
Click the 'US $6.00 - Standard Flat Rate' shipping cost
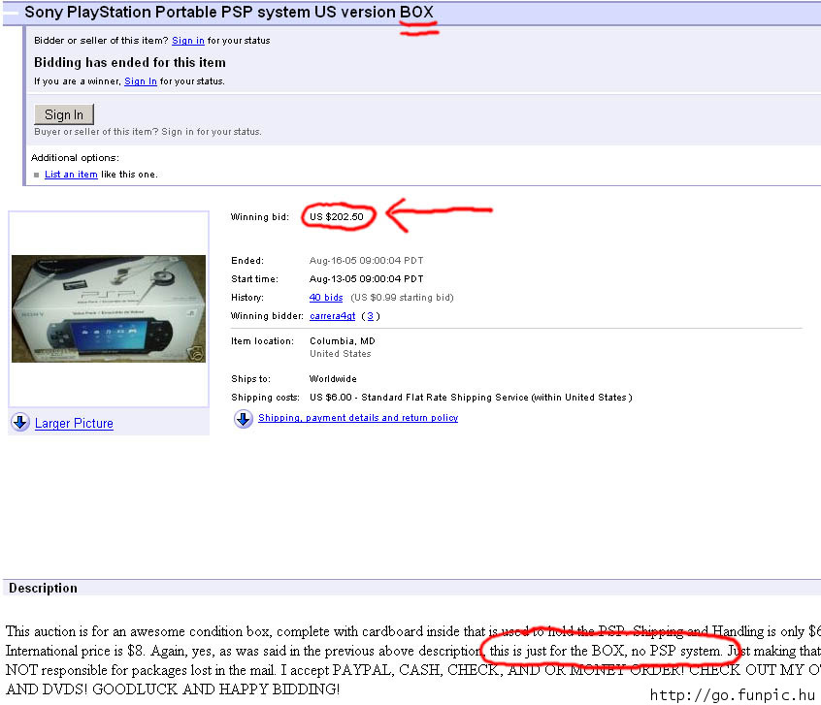(x=471, y=398)
